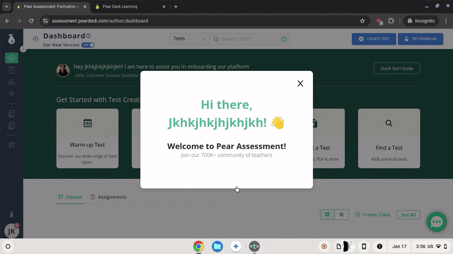Open the Assignments clipboard icon in sidebar
The height and width of the screenshot is (254, 453).
point(11,70)
